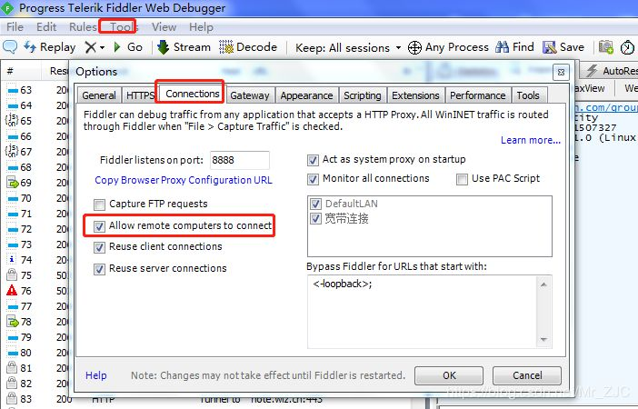
Task: Select session 82 with lock icon
Action: click(12, 384)
